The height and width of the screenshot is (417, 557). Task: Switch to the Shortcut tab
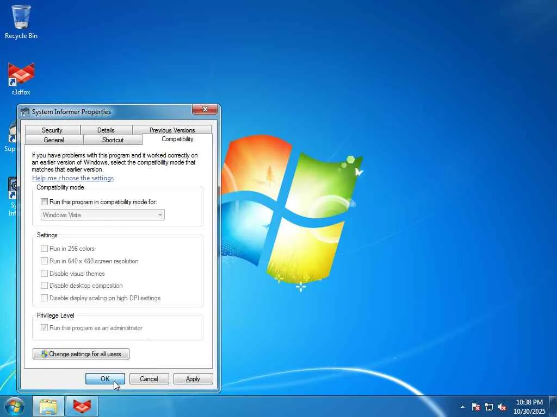point(113,140)
